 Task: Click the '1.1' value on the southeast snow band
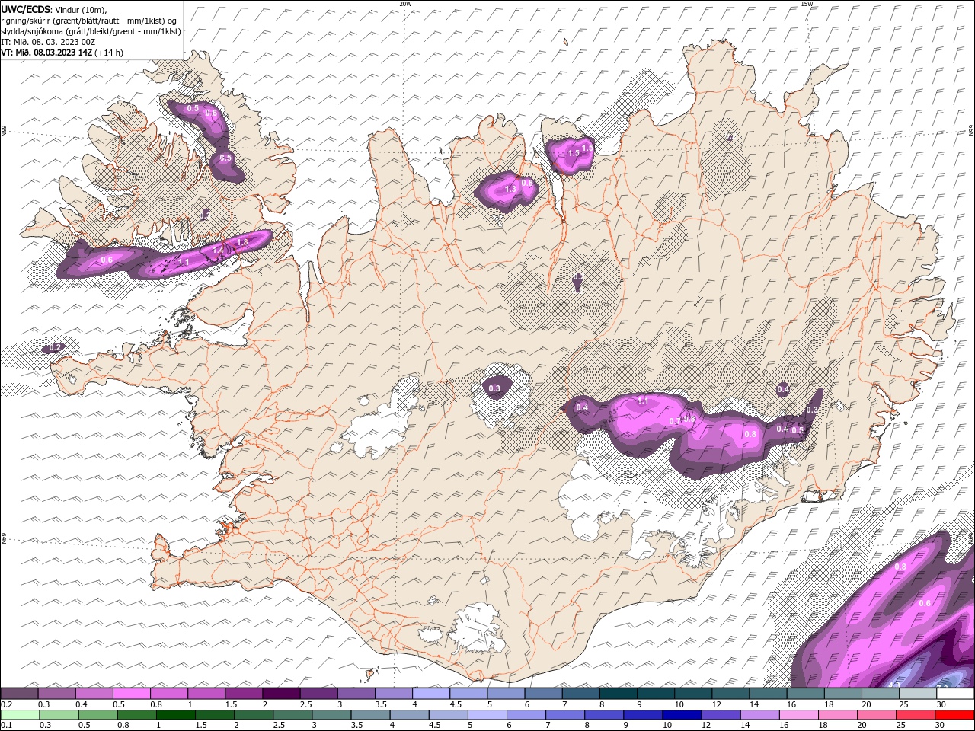[642, 401]
